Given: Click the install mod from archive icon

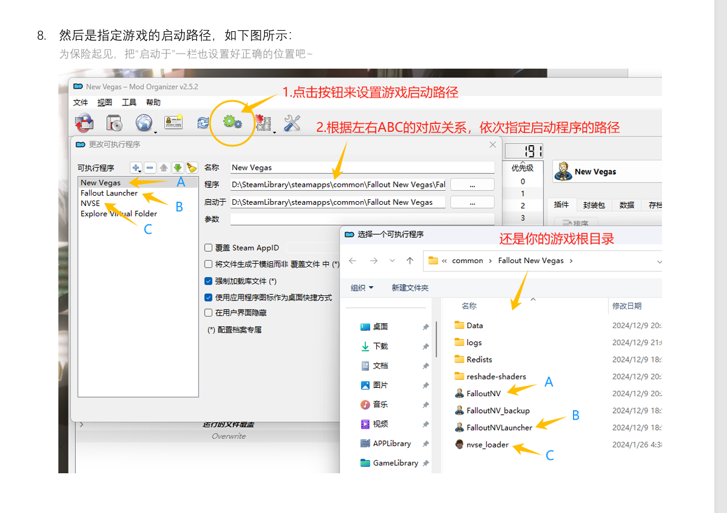Looking at the screenshot, I should (114, 123).
